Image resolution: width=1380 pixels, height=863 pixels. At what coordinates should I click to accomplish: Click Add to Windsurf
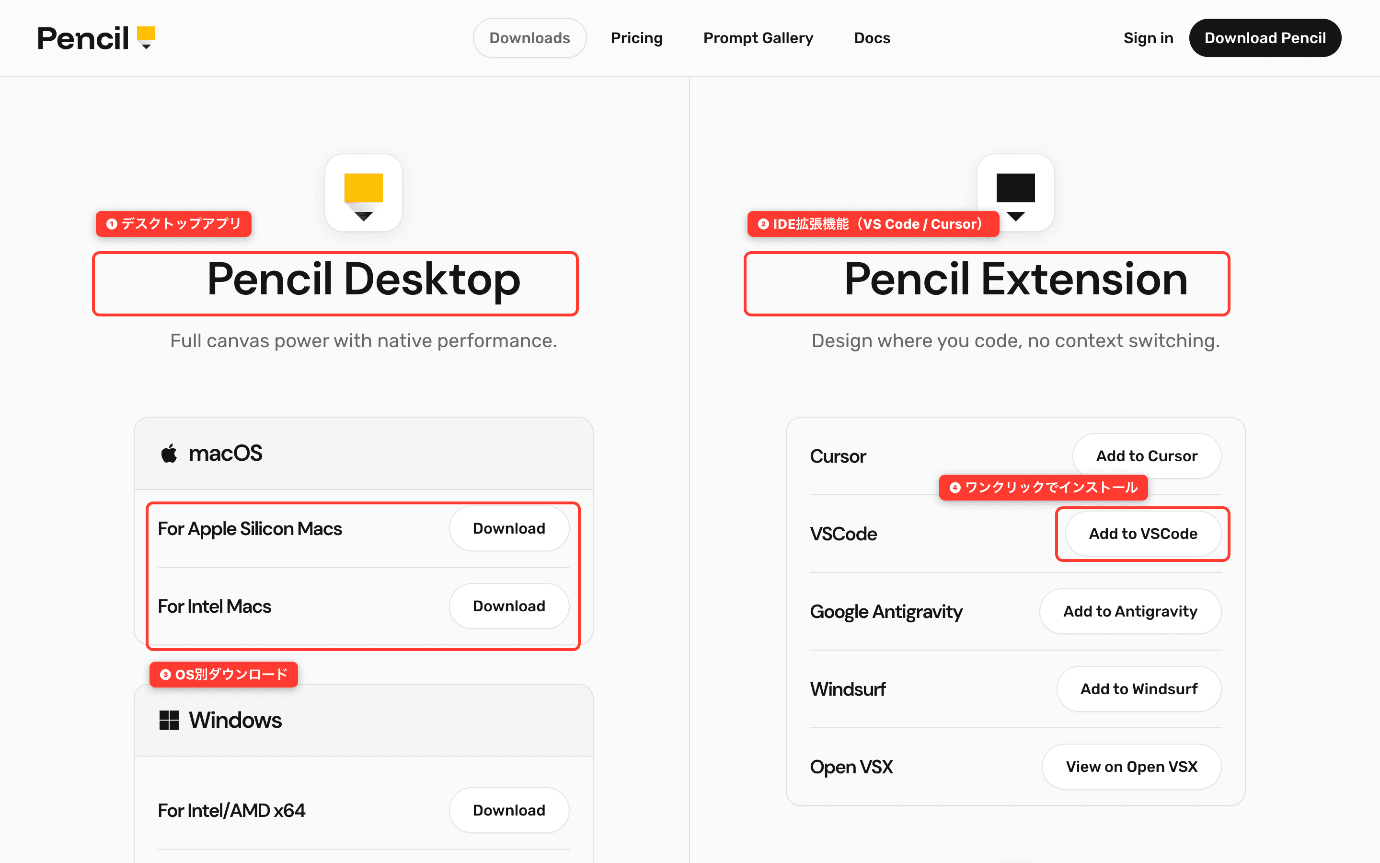1139,689
